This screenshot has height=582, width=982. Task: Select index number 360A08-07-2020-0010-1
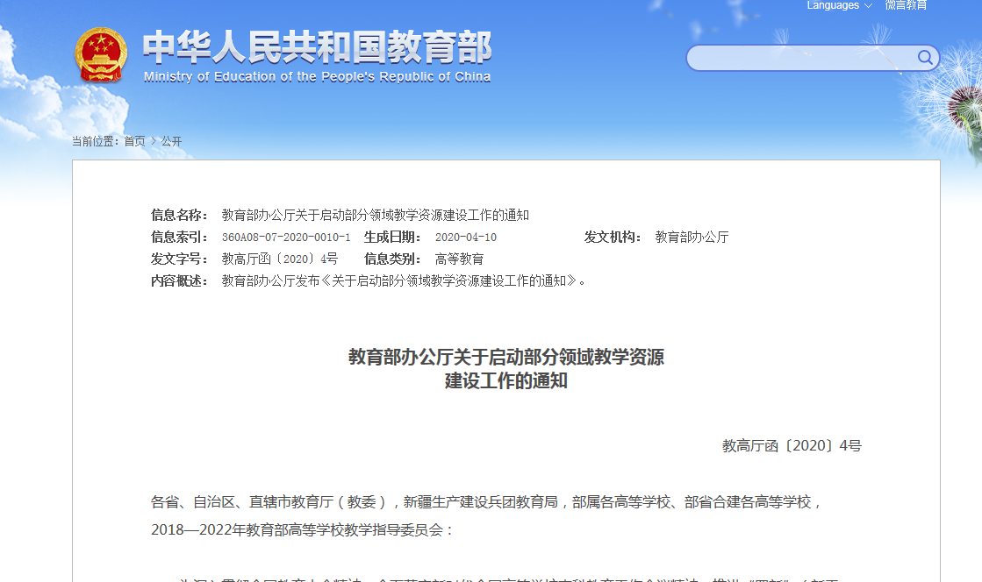coord(286,238)
